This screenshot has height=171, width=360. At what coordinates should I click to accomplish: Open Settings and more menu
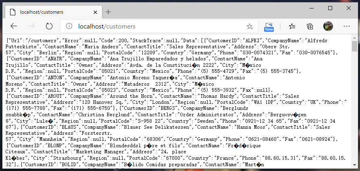[x=346, y=27]
